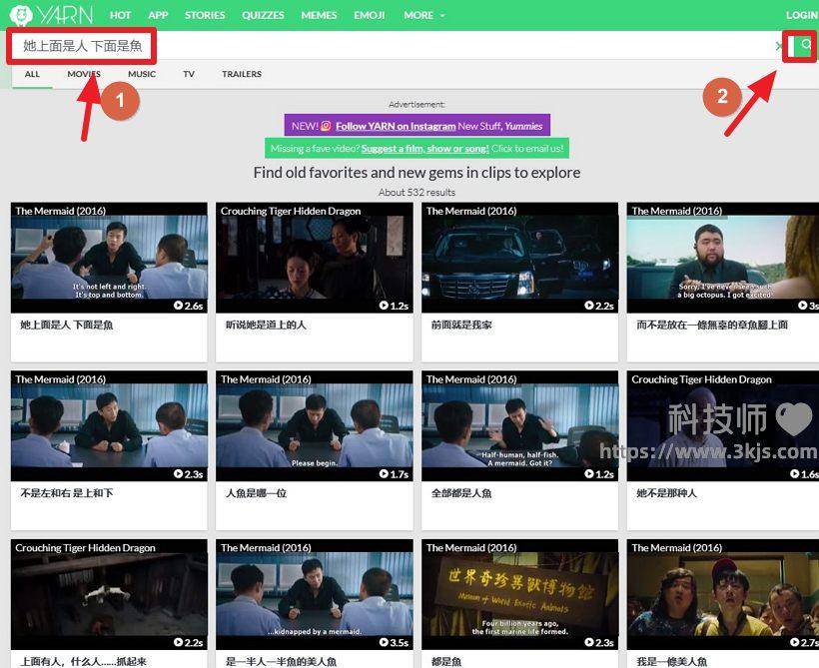Play the 1.7s 'Please begin.' clip

click(384, 474)
